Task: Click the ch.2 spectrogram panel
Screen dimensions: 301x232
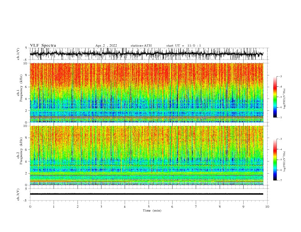Action: (x=147, y=155)
